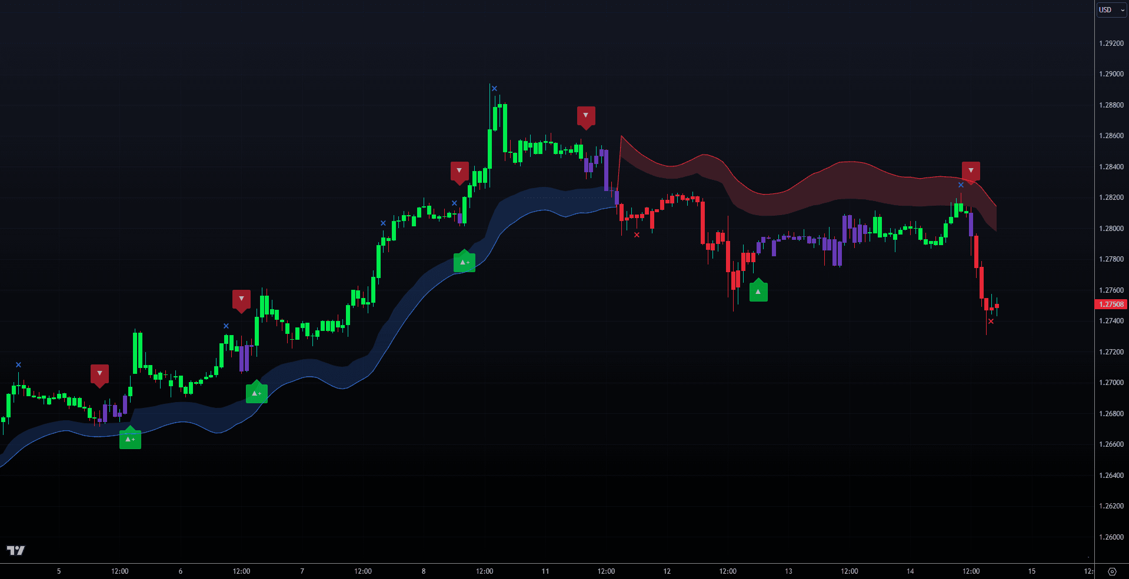Click the red X marker below the last candles

991,322
